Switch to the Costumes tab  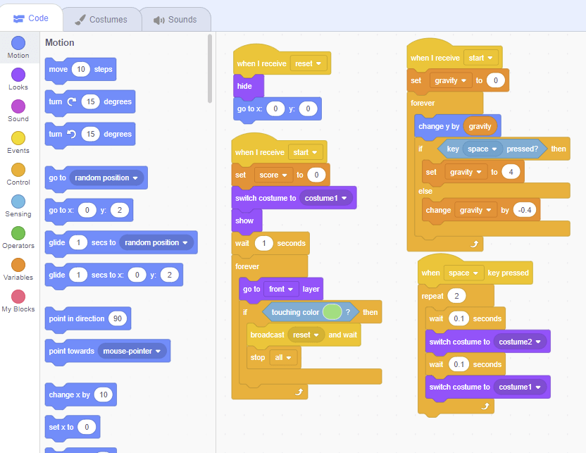coord(101,20)
